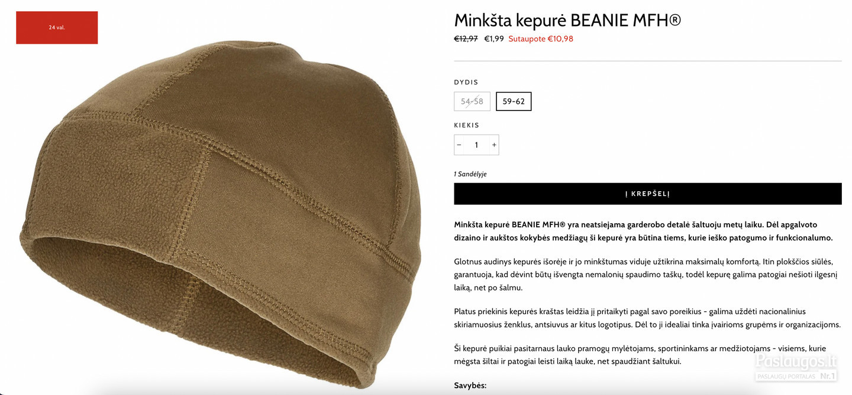Click the KIEKIS quantity label
The height and width of the screenshot is (395, 852).
(x=467, y=125)
